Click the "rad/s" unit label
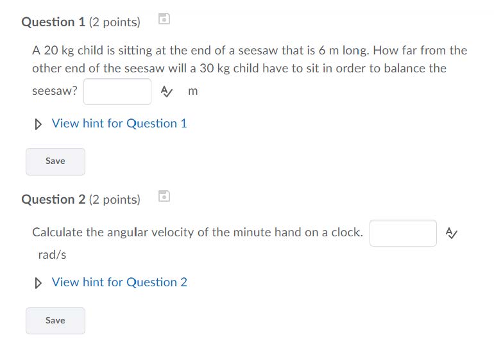Viewport: 494px width, 342px height. 52,255
